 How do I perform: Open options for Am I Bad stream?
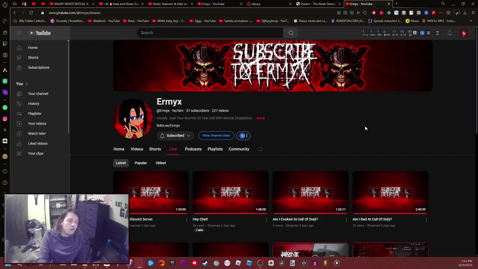[426, 220]
